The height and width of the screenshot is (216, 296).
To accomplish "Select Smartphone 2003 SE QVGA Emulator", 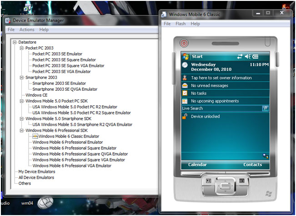I will (65, 89).
